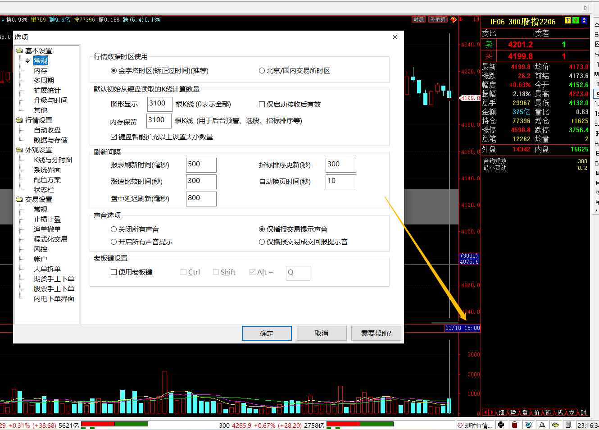This screenshot has height=430, width=599.
Task: Toggle the side panel layout icon
Action: (476, 19)
